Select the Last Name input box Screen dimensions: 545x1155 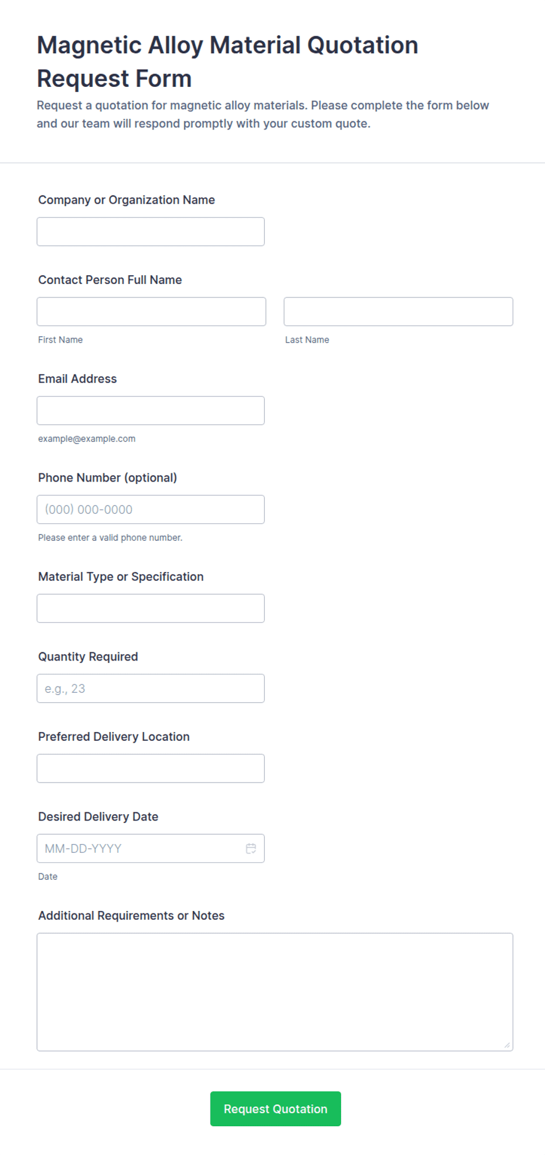(398, 311)
